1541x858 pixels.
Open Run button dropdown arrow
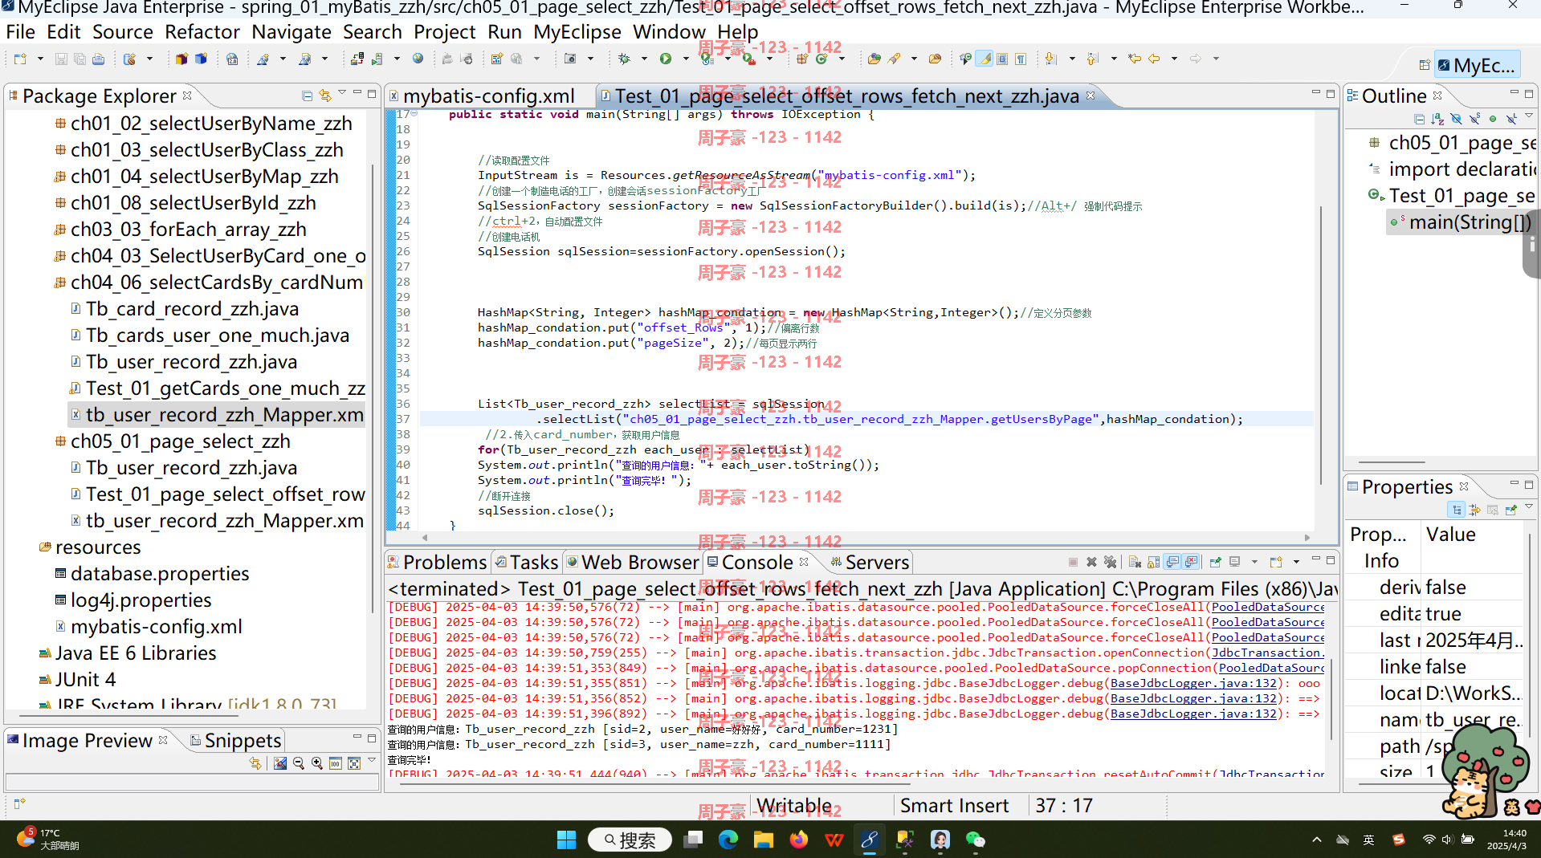(x=685, y=59)
